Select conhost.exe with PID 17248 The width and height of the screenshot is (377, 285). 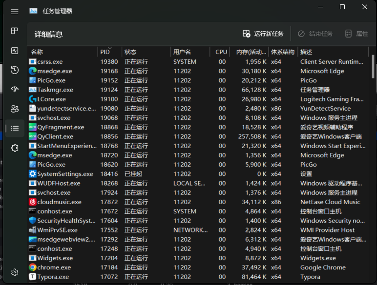(x=55, y=249)
